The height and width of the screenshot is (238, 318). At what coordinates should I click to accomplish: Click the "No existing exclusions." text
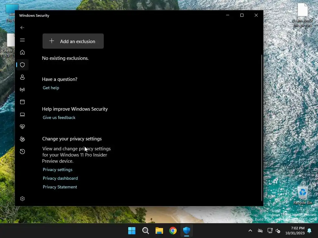65,58
